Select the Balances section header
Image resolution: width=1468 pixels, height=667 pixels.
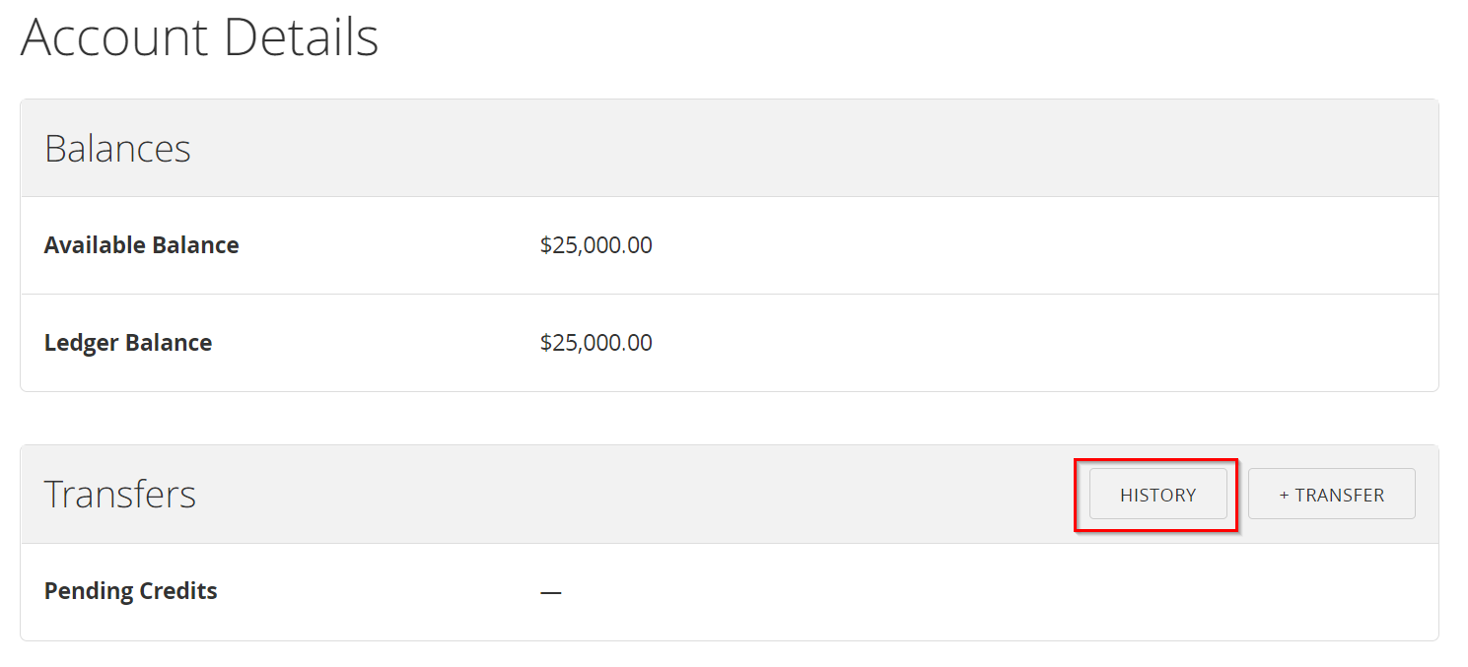[117, 148]
